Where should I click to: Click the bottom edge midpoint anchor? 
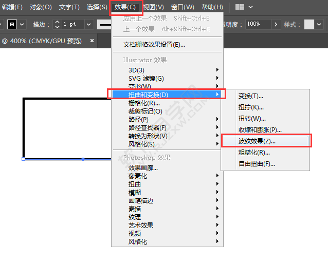point(83,159)
